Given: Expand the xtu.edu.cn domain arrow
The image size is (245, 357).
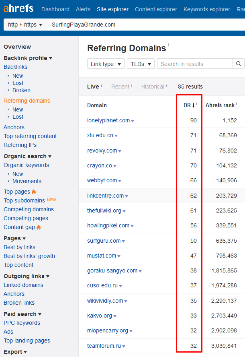Looking at the screenshot, I should 116,136.
